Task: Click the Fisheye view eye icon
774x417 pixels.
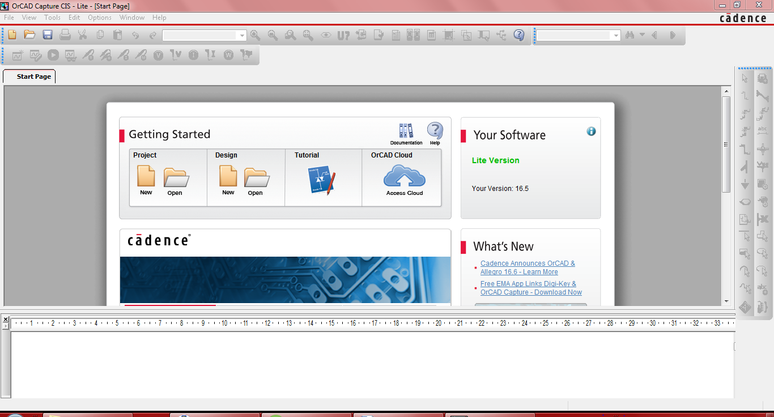Action: [x=326, y=35]
